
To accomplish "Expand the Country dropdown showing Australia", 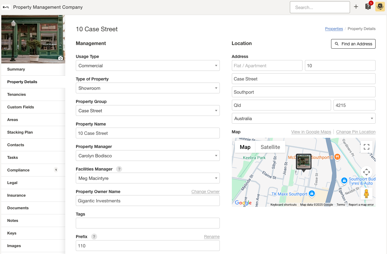I will [303, 119].
